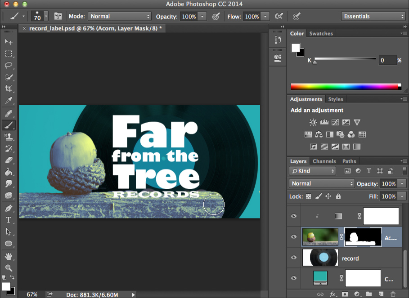Select the Pen tool
Viewport: 409px width, 298px height.
point(8,209)
